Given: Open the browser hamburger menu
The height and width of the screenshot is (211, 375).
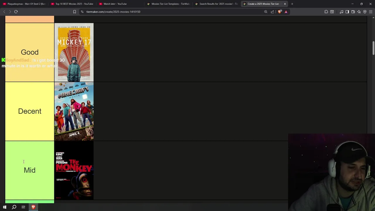Looking at the screenshot, I should coord(371,12).
